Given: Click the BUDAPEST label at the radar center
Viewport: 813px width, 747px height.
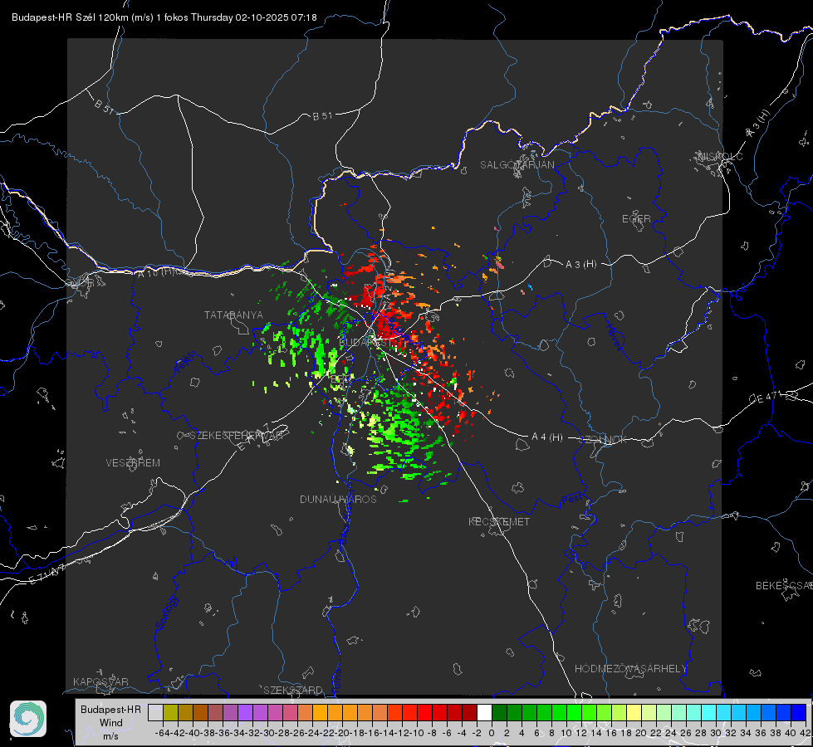Looking at the screenshot, I should click(x=365, y=342).
